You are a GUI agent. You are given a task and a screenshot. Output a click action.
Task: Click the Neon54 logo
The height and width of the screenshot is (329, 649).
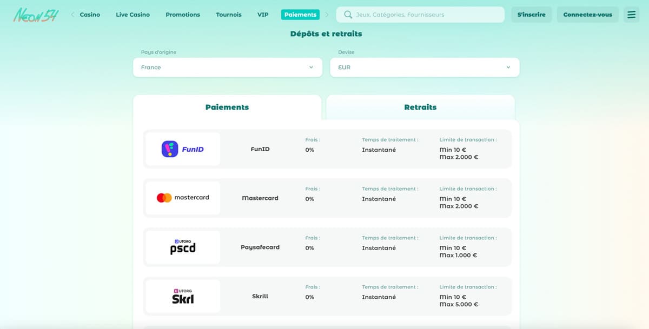(x=36, y=15)
